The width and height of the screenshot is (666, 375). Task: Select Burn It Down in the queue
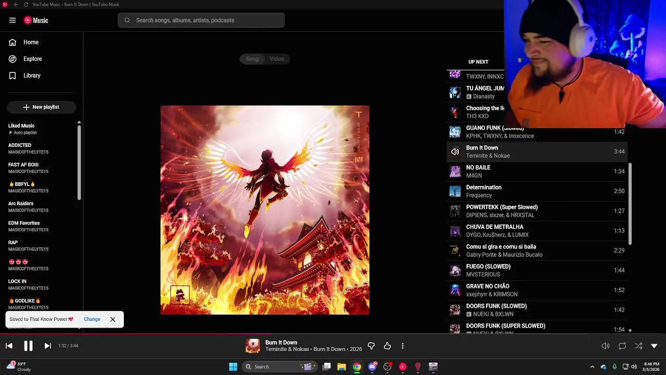tap(537, 152)
